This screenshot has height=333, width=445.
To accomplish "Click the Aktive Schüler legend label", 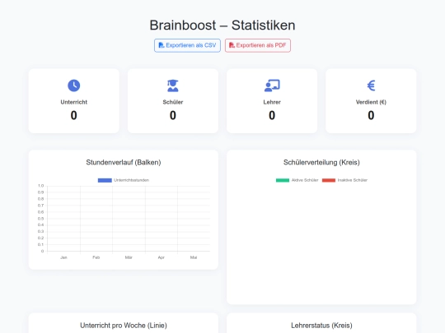I will pos(305,180).
